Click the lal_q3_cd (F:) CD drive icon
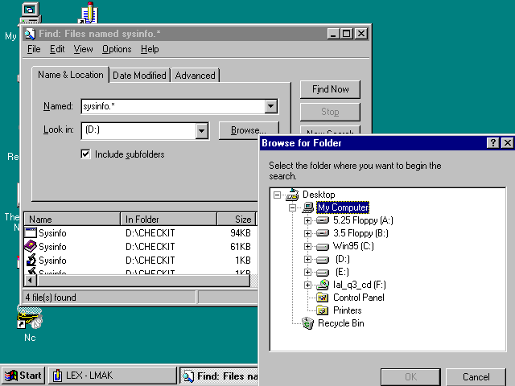 (323, 285)
